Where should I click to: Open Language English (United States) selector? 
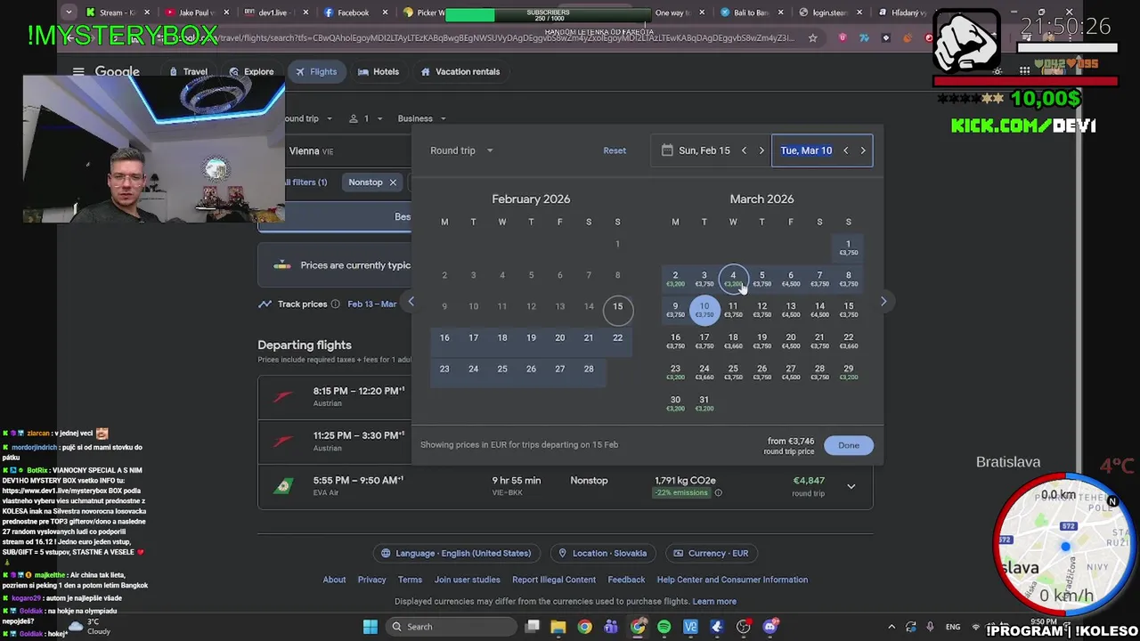coord(456,553)
